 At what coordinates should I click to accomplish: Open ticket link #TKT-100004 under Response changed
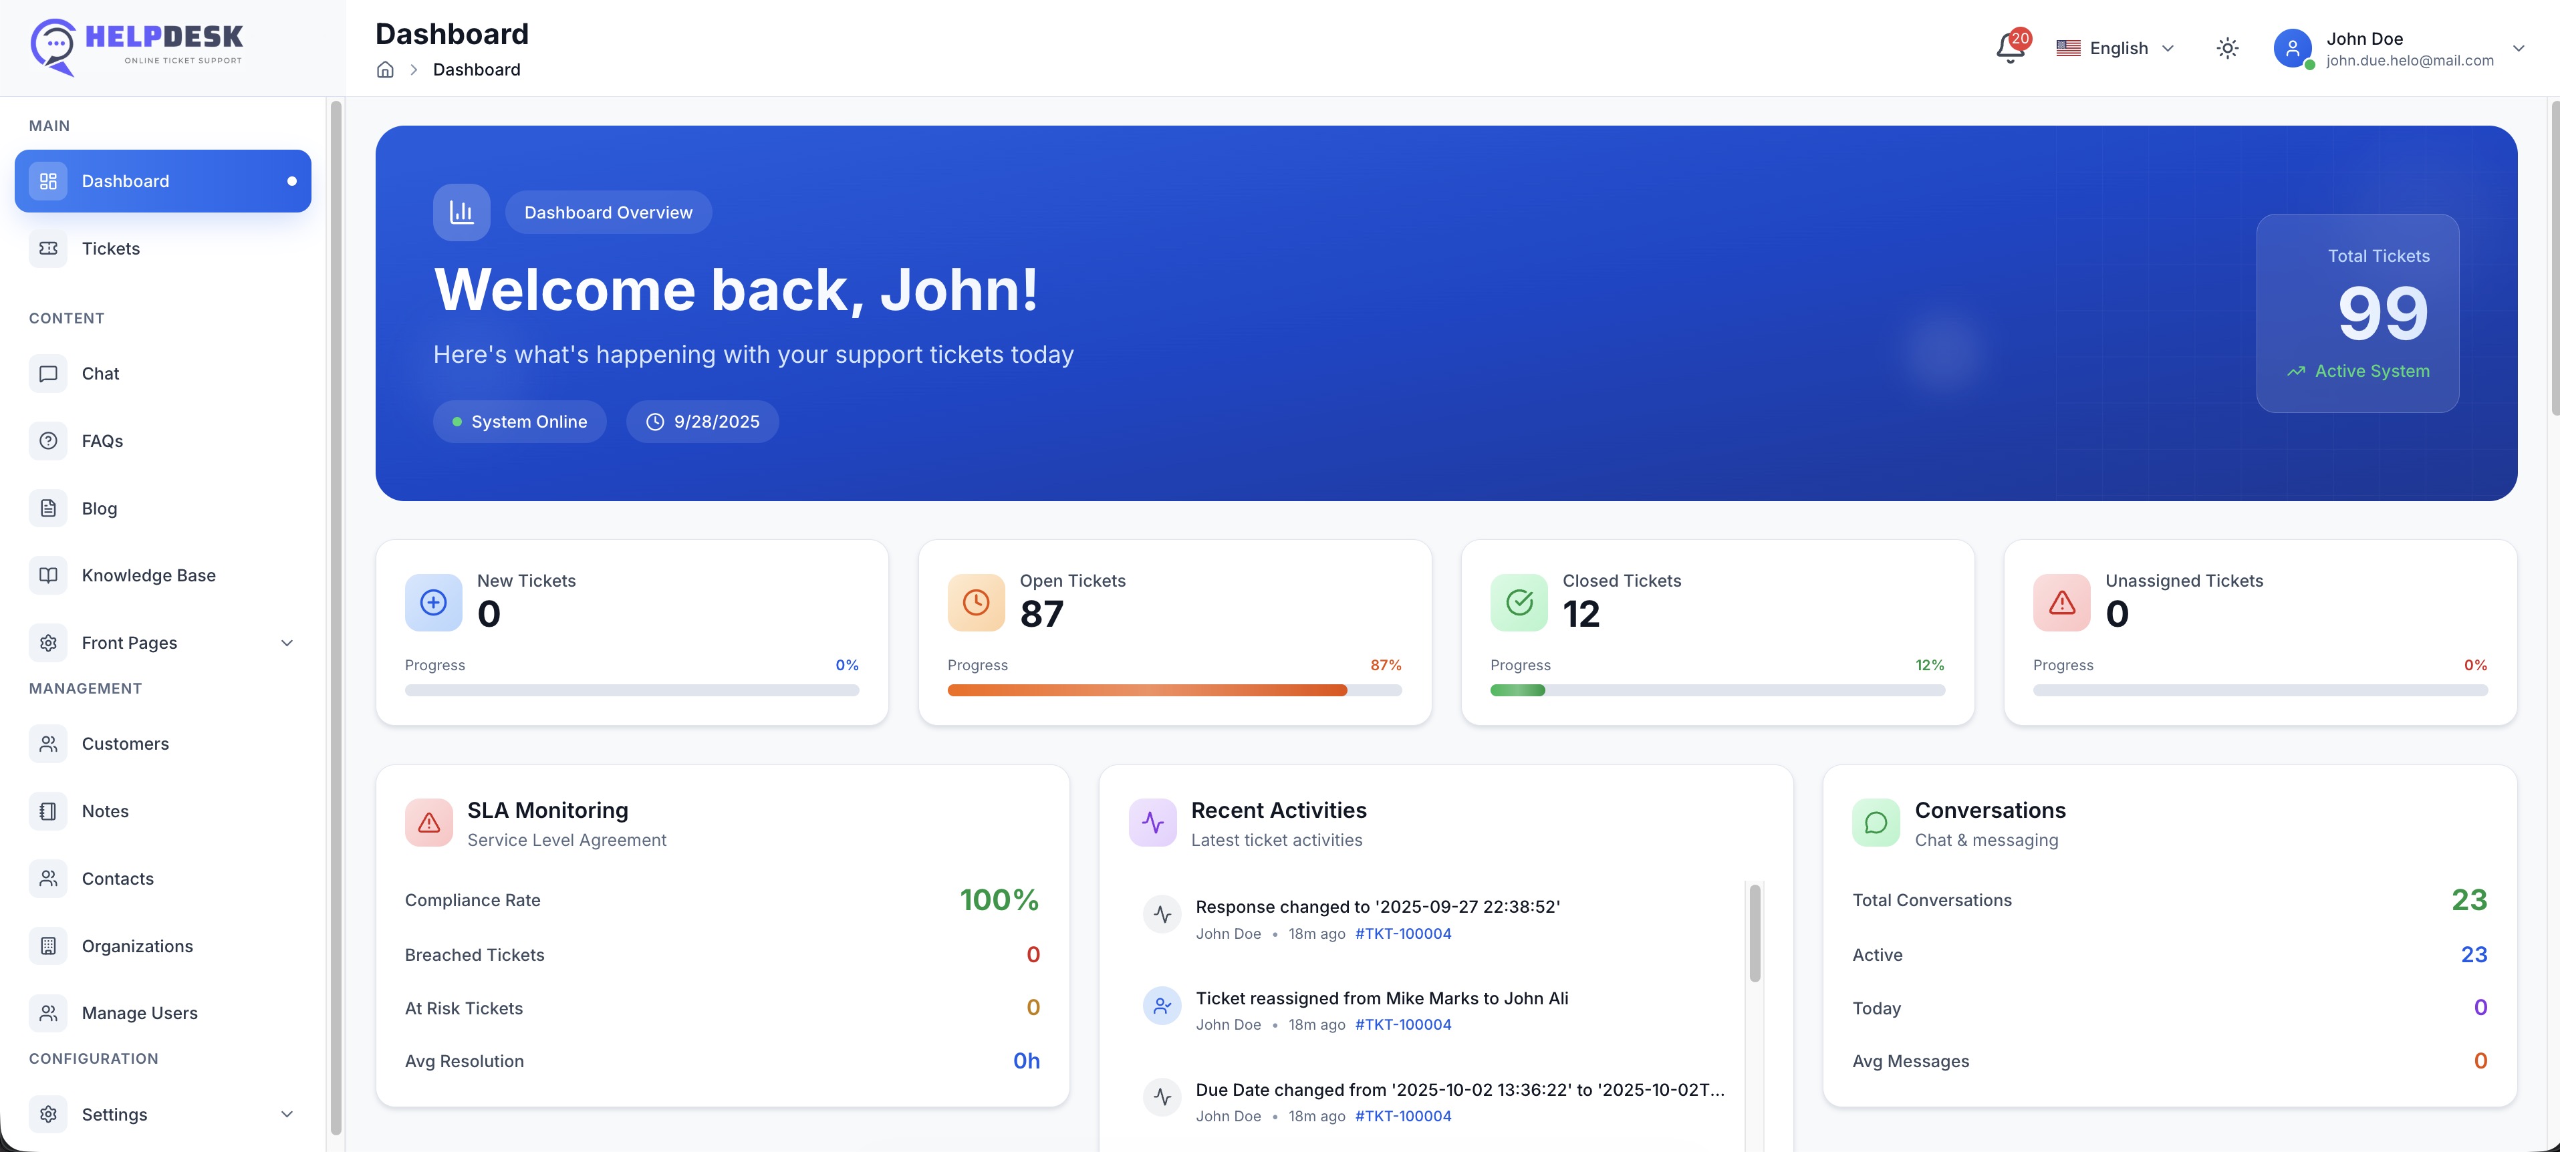1402,933
